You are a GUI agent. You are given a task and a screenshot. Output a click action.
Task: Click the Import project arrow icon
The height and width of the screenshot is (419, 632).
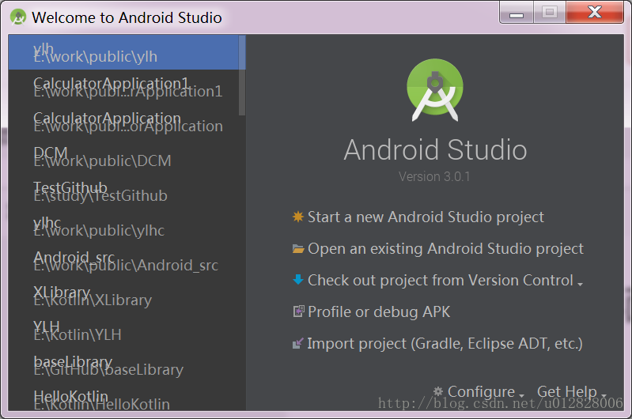(x=297, y=343)
